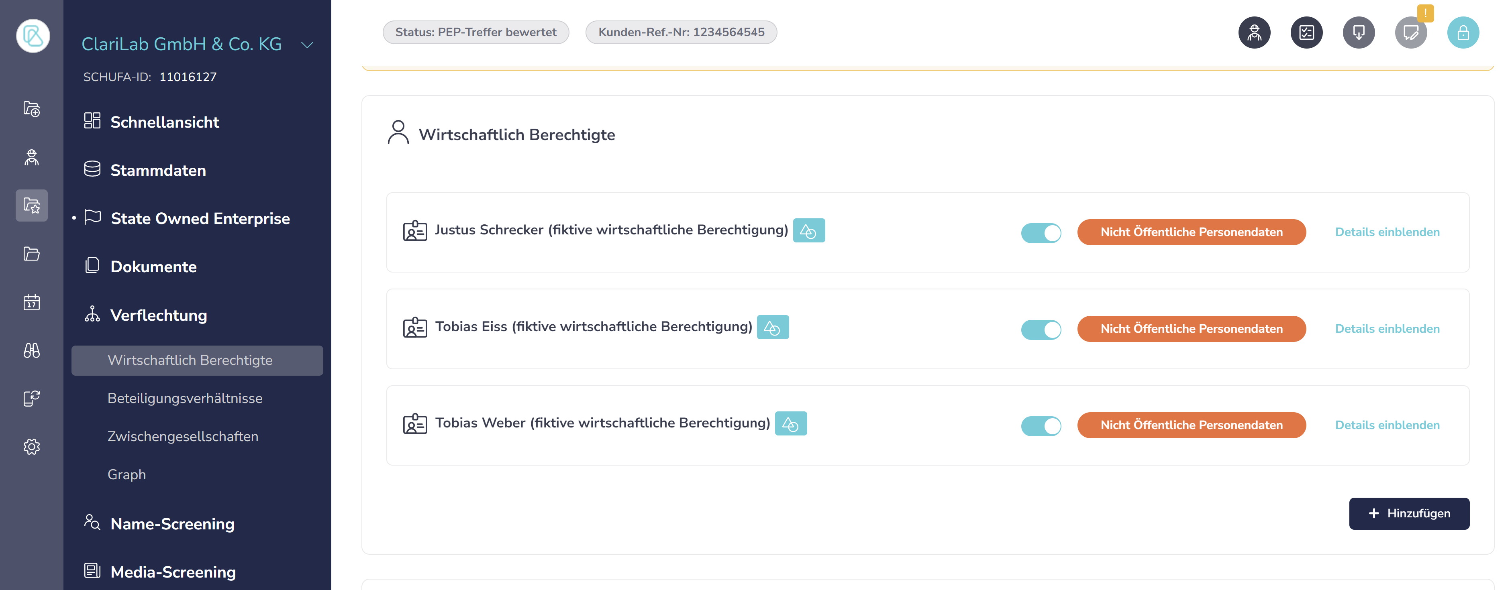Screen dimensions: 1512x590
Task: Show details for Justus Schrecker
Action: [1387, 232]
